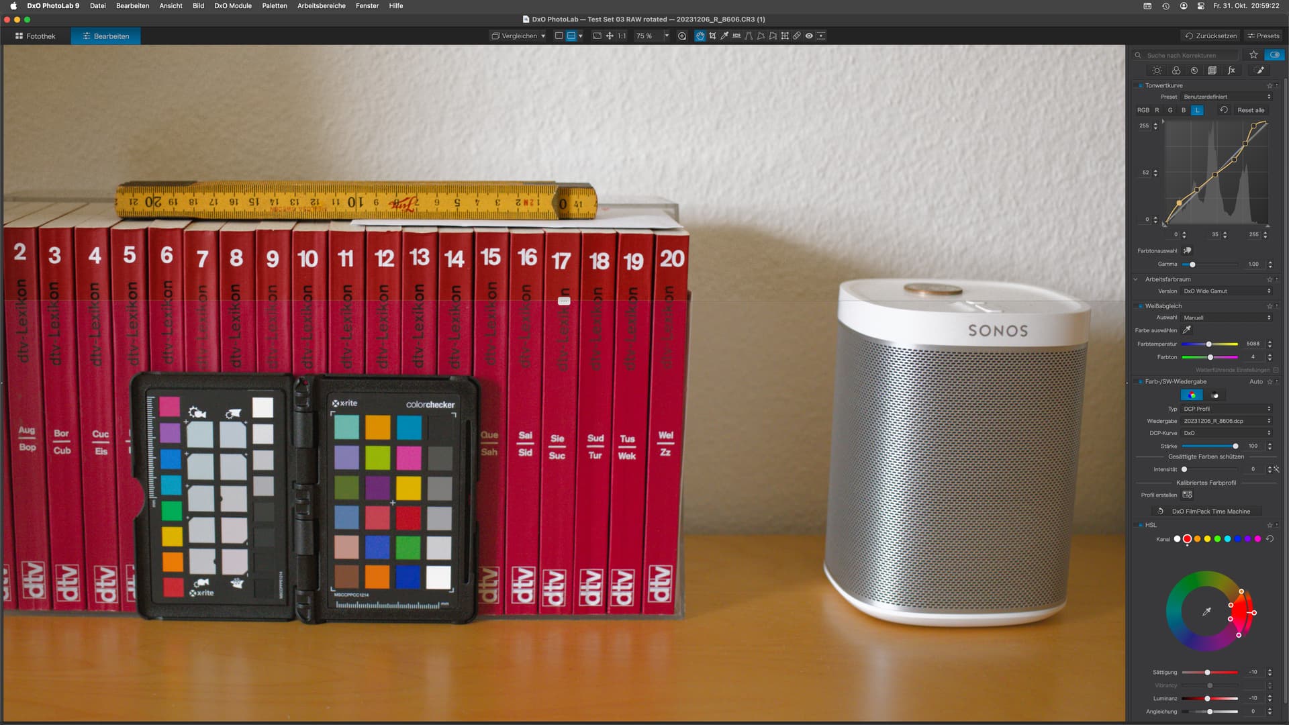This screenshot has height=725, width=1289.
Task: Click the Reset alle button
Action: tap(1250, 110)
